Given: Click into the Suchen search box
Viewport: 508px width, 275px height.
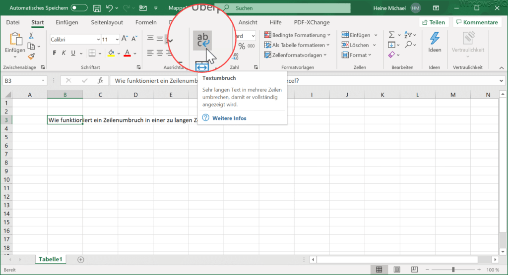Looking at the screenshot, I should tap(282, 8).
